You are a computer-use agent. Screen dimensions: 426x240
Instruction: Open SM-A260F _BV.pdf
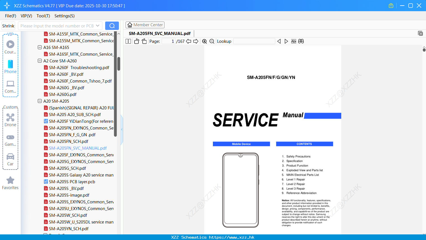[66, 74]
